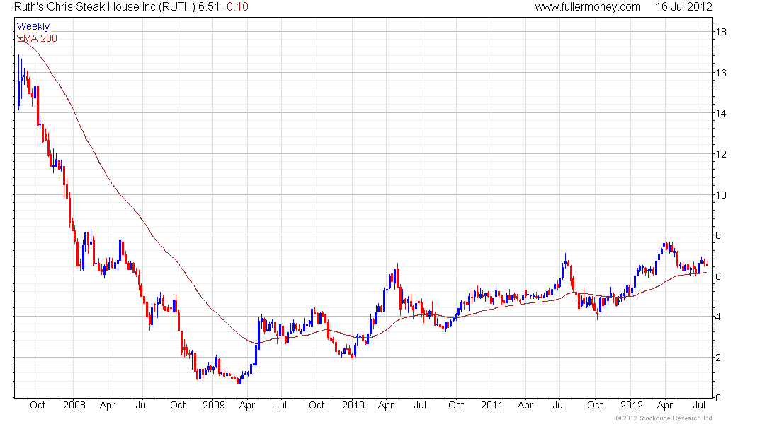Click the Oct label just before 2010
779x424 pixels.
[317, 405]
